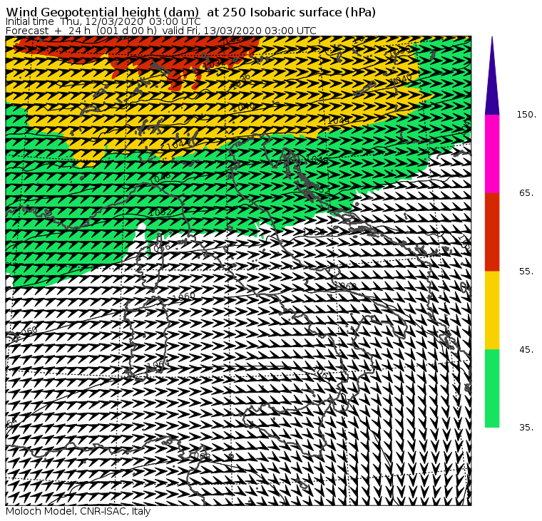Click the red 55–65 legend band
The height and width of the screenshot is (521, 542).
click(x=492, y=232)
